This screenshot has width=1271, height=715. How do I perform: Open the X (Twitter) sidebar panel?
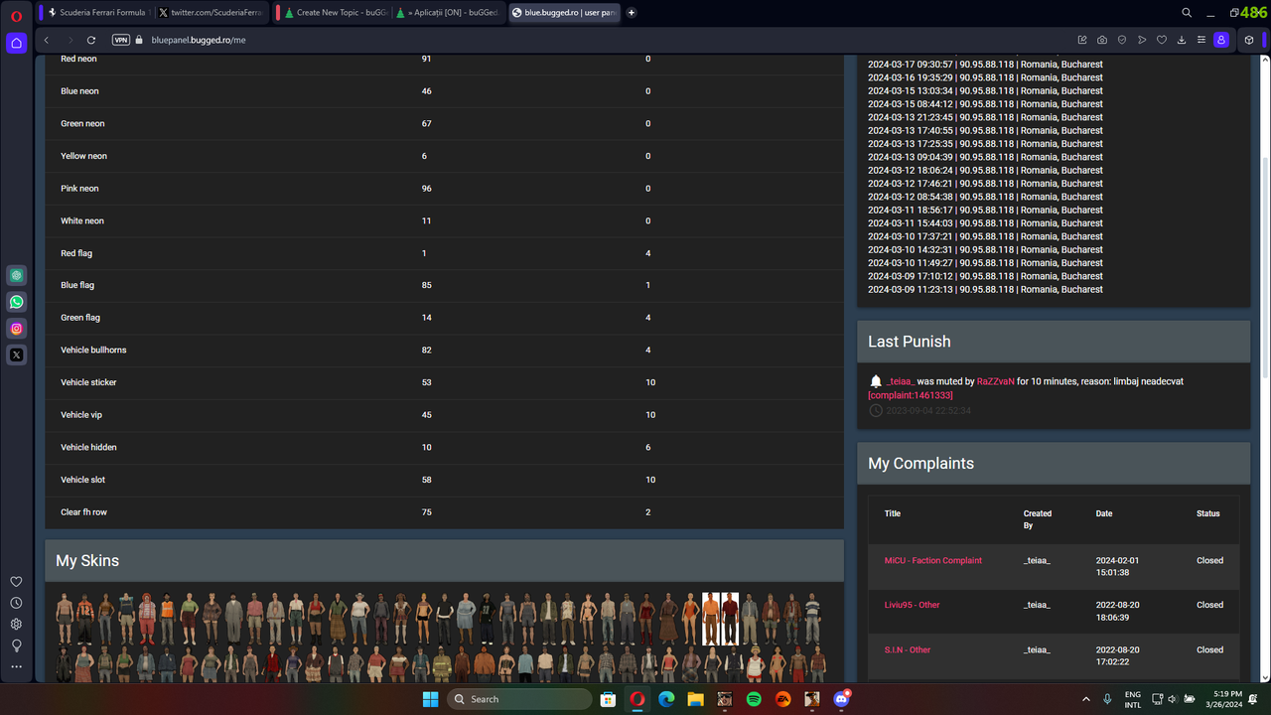click(16, 355)
